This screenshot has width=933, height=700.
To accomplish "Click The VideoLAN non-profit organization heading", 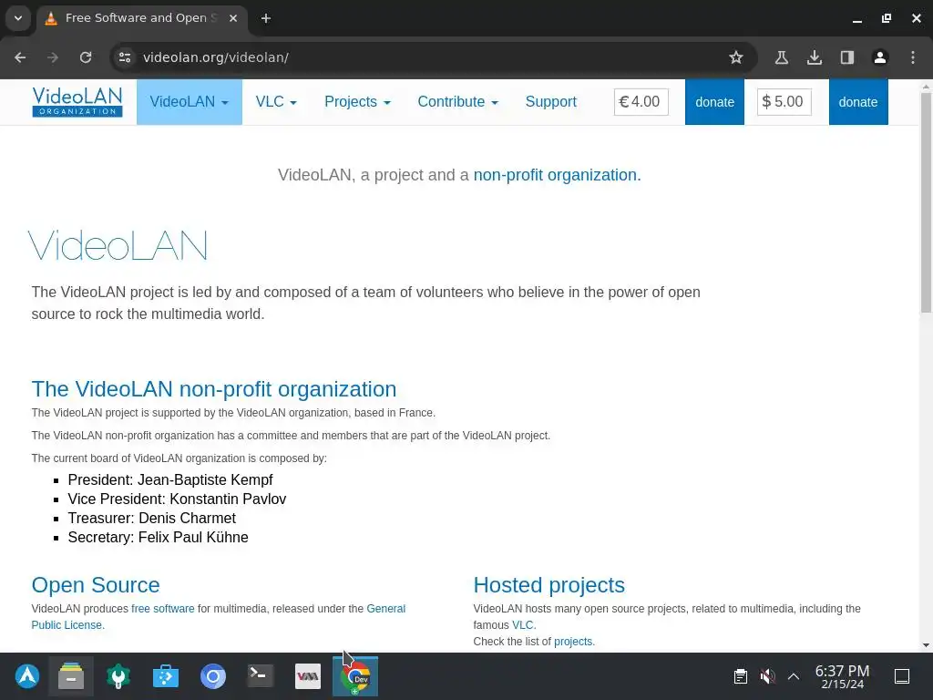I will pos(214,389).
